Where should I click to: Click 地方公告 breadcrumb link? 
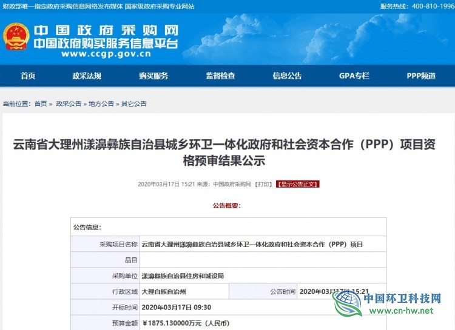(x=101, y=104)
